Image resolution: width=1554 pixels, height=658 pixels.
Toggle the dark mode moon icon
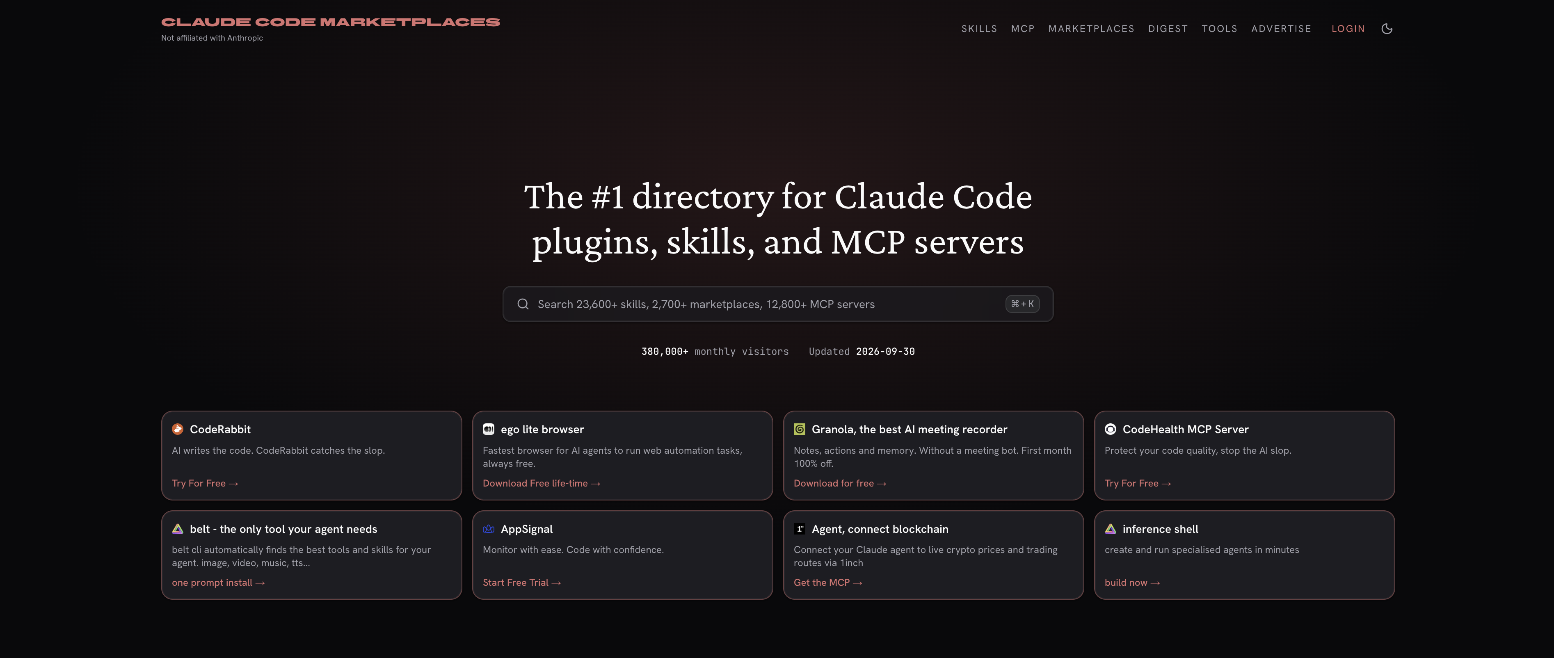(x=1387, y=28)
